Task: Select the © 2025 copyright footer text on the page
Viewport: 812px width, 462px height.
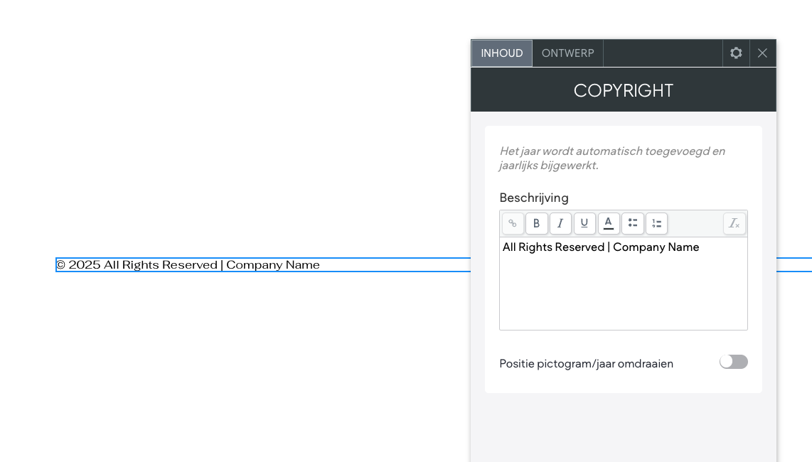Action: click(188, 265)
